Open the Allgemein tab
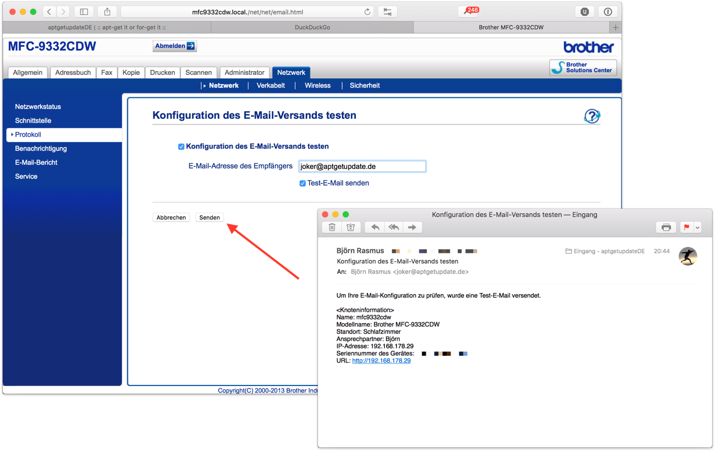This screenshot has height=451, width=715. [28, 73]
